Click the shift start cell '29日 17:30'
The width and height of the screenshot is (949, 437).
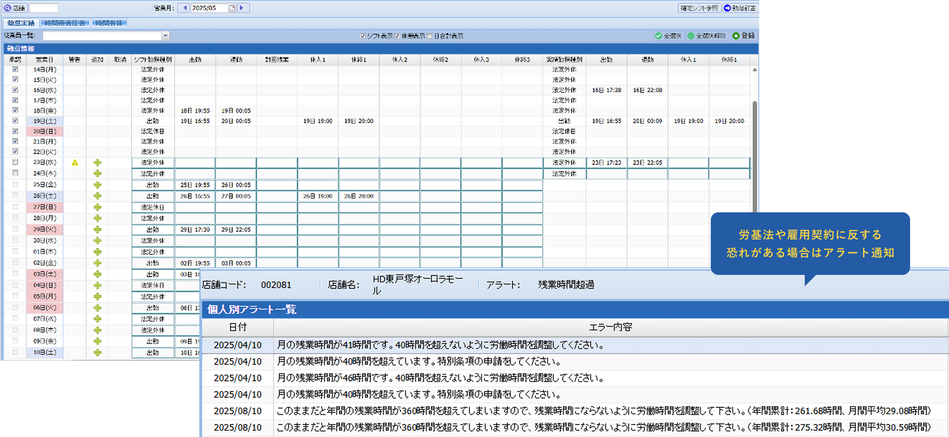[195, 229]
